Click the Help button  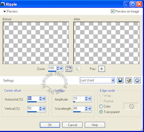pyautogui.click(x=95, y=125)
